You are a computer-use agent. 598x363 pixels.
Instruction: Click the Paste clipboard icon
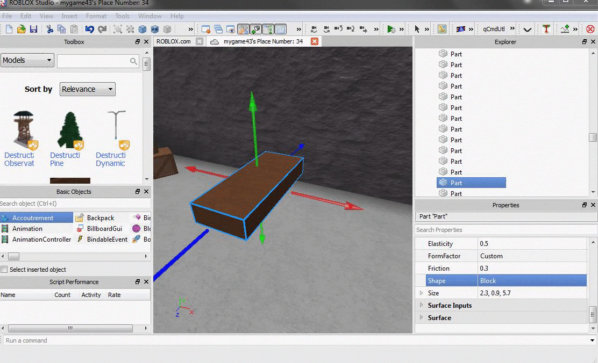(x=74, y=29)
